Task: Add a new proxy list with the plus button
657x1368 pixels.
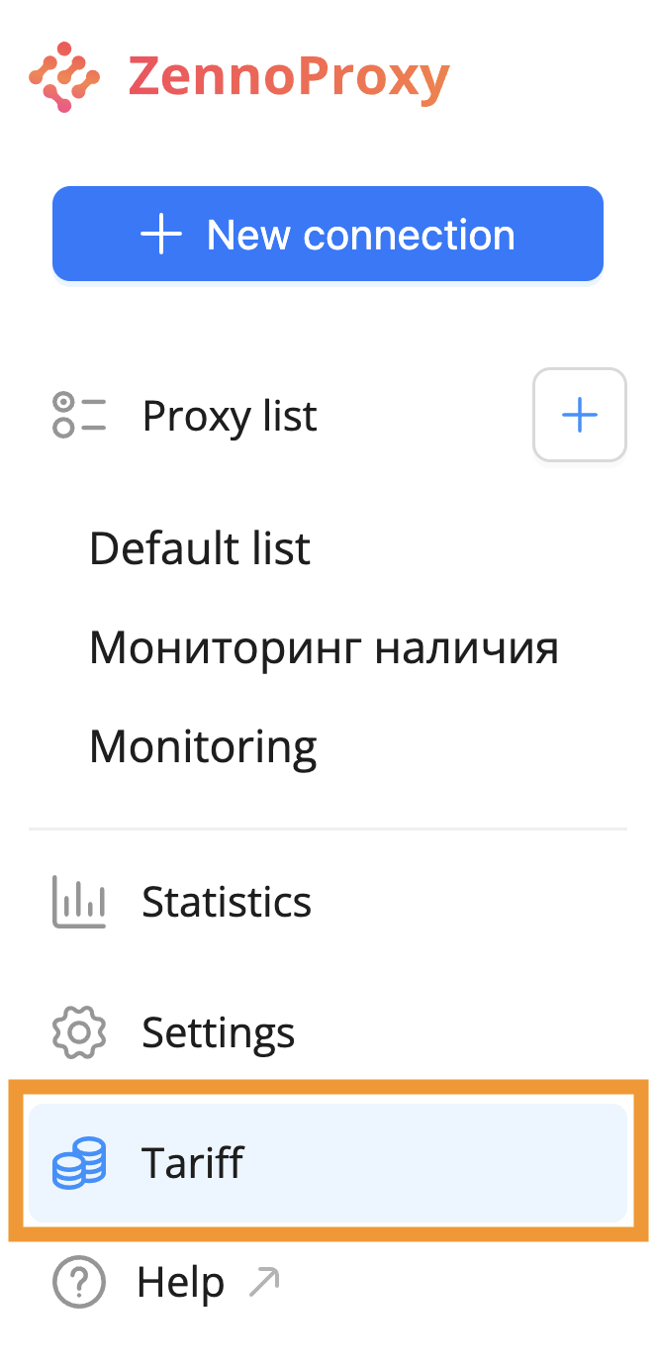Action: coord(579,415)
